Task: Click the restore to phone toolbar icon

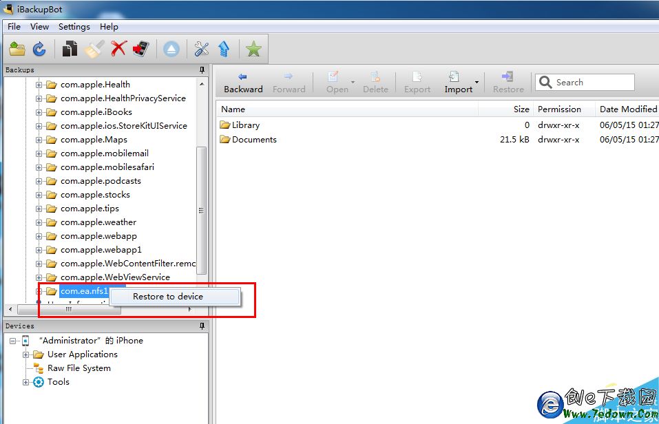Action: (141, 49)
